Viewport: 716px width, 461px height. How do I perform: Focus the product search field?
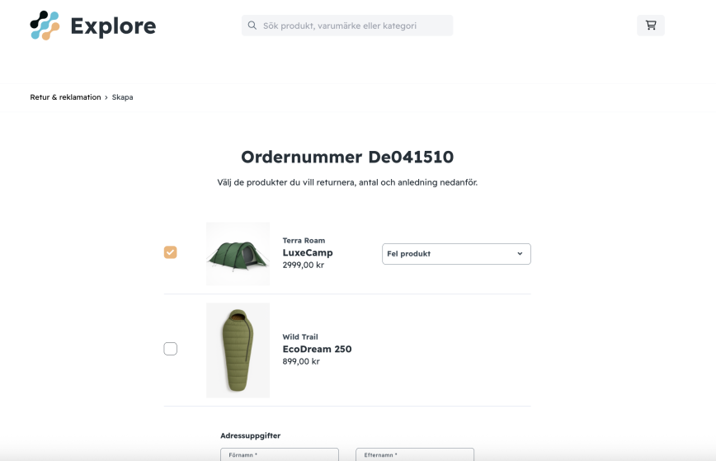coord(347,26)
